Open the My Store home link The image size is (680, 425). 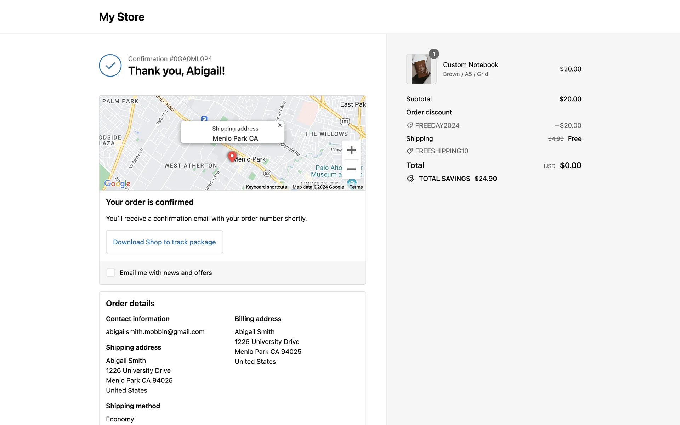click(x=121, y=17)
